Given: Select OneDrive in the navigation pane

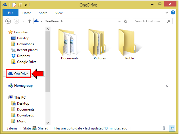Looking at the screenshot, I should point(21,74).
